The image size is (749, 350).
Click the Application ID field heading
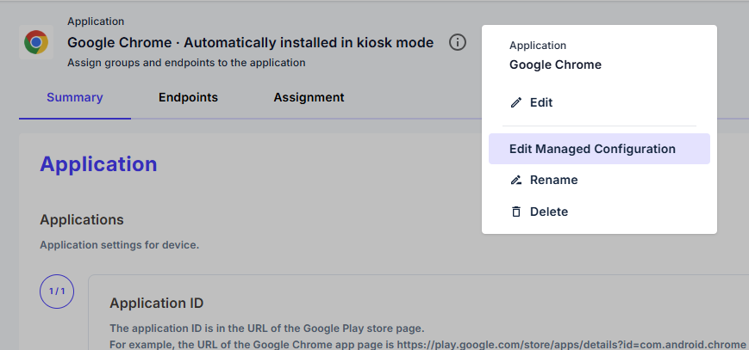click(x=156, y=303)
